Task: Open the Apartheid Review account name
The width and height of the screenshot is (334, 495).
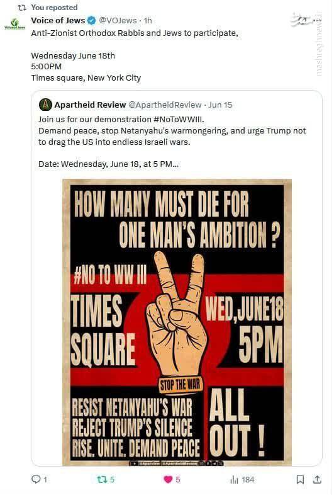Action: tap(90, 105)
